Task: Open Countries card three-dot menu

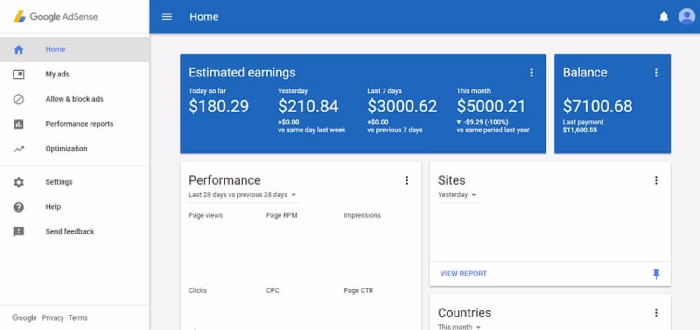Action: pos(656,313)
